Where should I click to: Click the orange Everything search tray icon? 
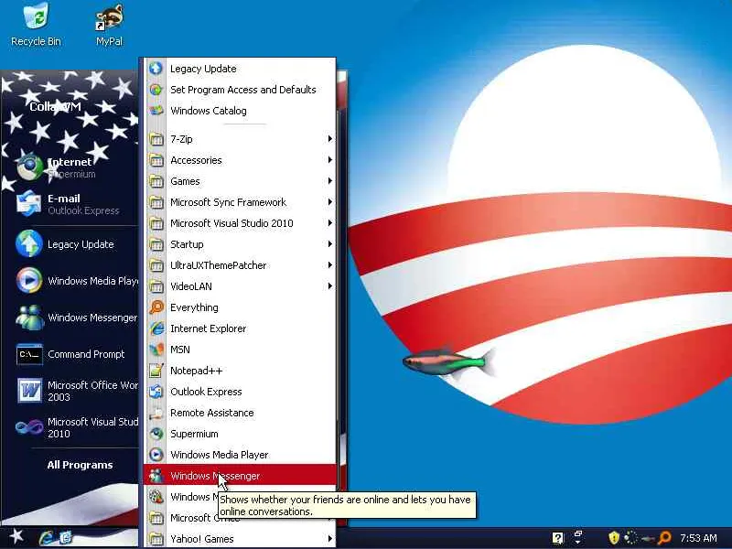point(664,538)
